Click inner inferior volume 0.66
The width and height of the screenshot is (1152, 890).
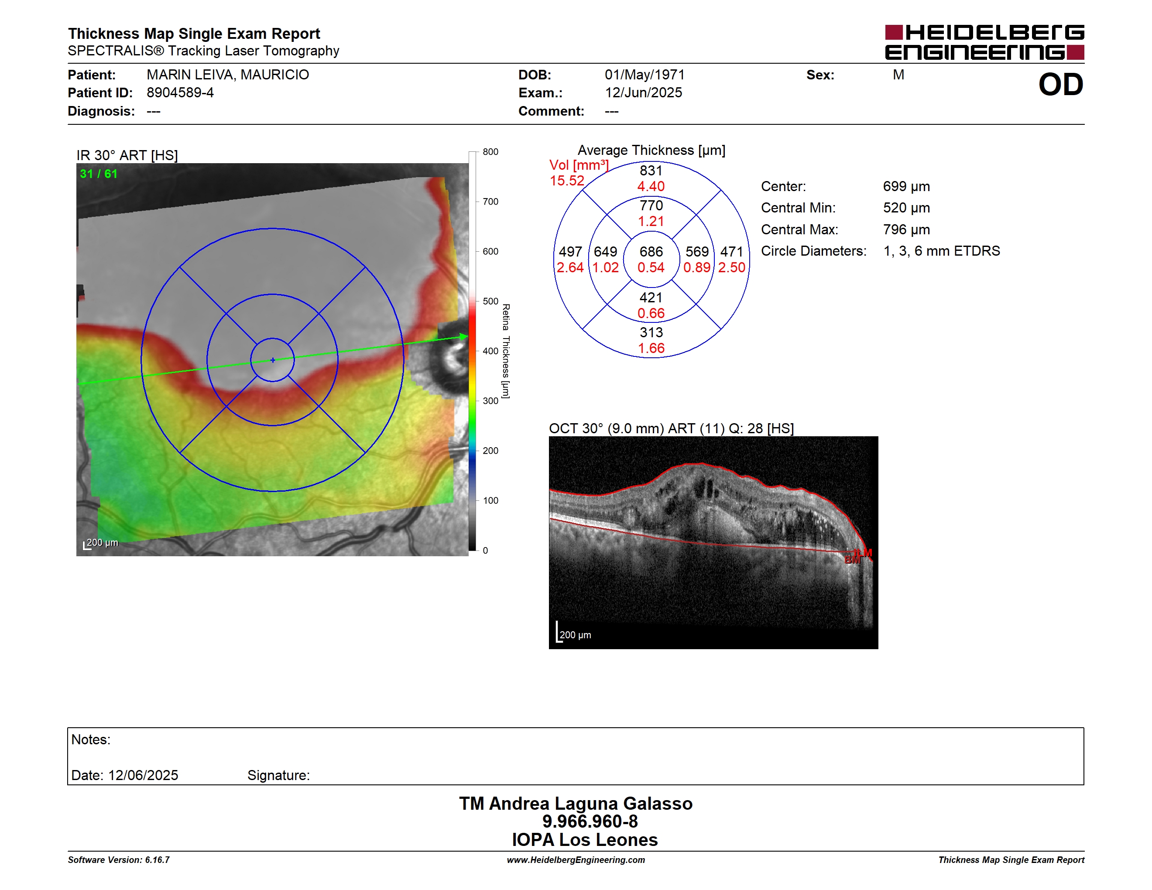pyautogui.click(x=651, y=314)
